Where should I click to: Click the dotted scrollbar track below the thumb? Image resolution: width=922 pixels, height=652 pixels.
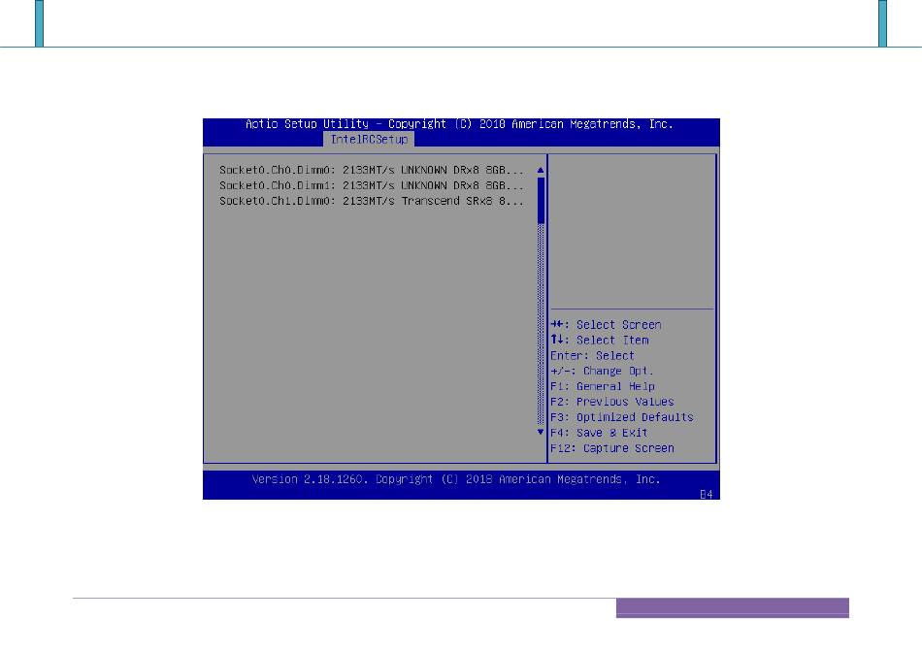(541, 324)
